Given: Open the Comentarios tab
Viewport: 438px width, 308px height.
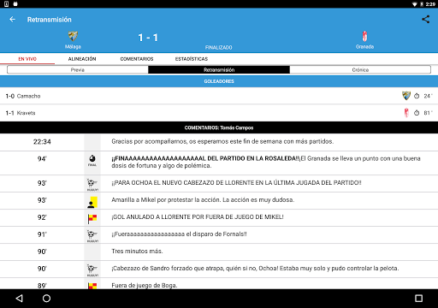Looking at the screenshot, I should click(137, 59).
